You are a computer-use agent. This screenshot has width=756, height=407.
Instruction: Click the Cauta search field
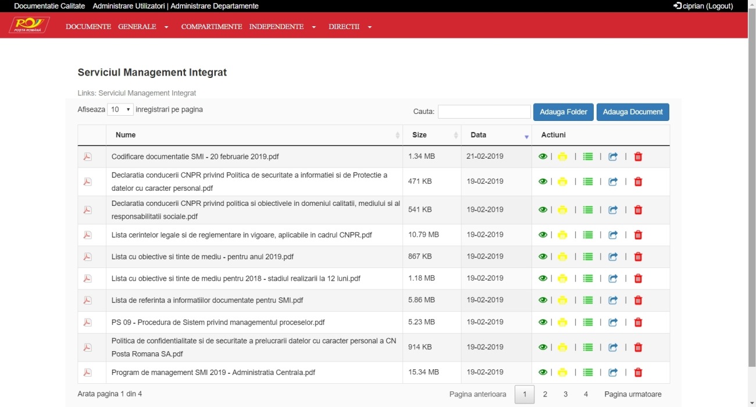tap(484, 112)
